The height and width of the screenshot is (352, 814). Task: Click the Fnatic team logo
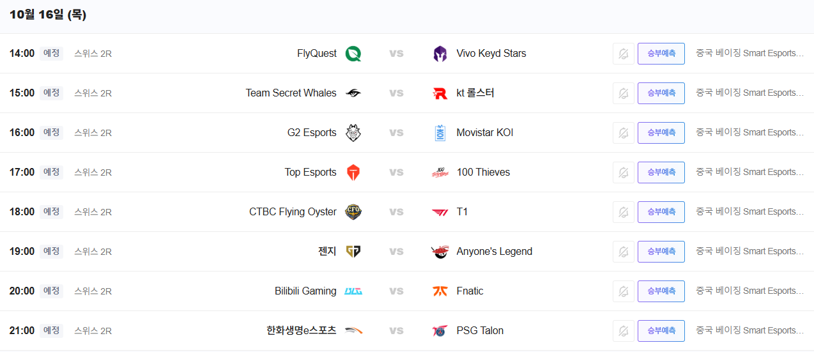tap(440, 291)
